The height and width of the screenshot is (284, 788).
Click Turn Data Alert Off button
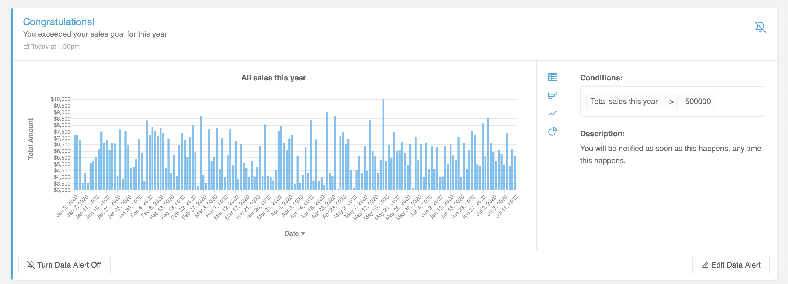(x=64, y=265)
